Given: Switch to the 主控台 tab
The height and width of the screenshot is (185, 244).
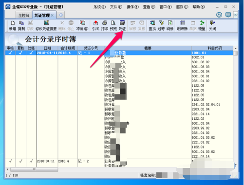Looking at the screenshot, I should [24, 16].
